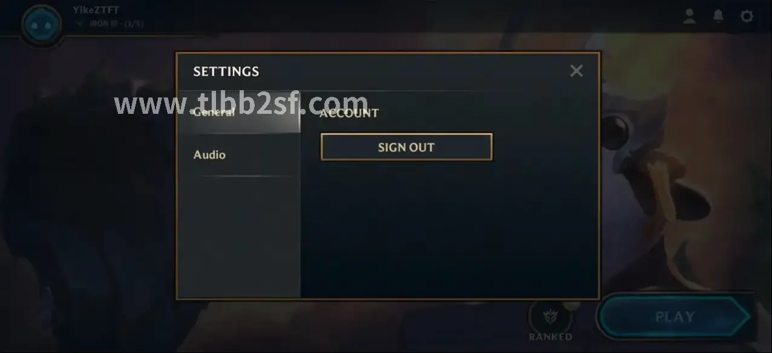
Task: Click the empty area below SIGN OUT
Action: click(449, 230)
